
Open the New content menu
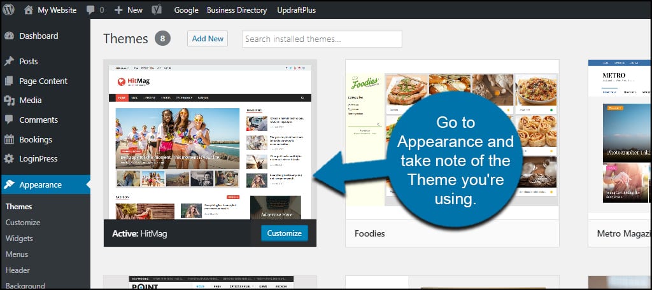(x=135, y=10)
